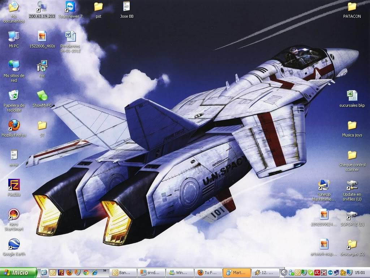370x278 pixels.
Task: Select the 'Mart...' Messenger taskbar button
Action: (x=236, y=273)
